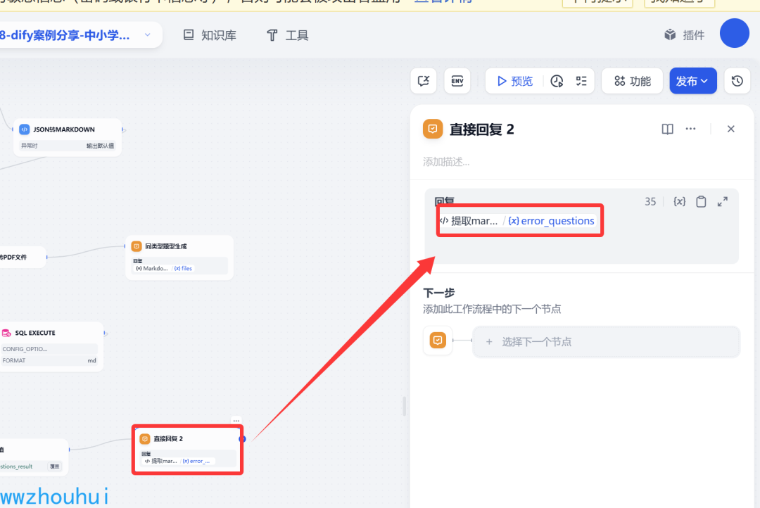The height and width of the screenshot is (508, 760).
Task: Open the checklist icon in toolbar
Action: [581, 81]
